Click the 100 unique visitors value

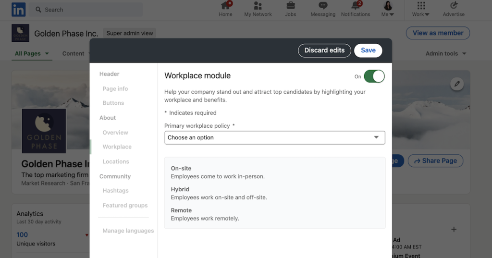point(22,235)
